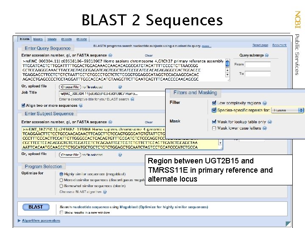Clear the subject sequence box
Screen dimensions: 305x228
click(x=149, y=122)
